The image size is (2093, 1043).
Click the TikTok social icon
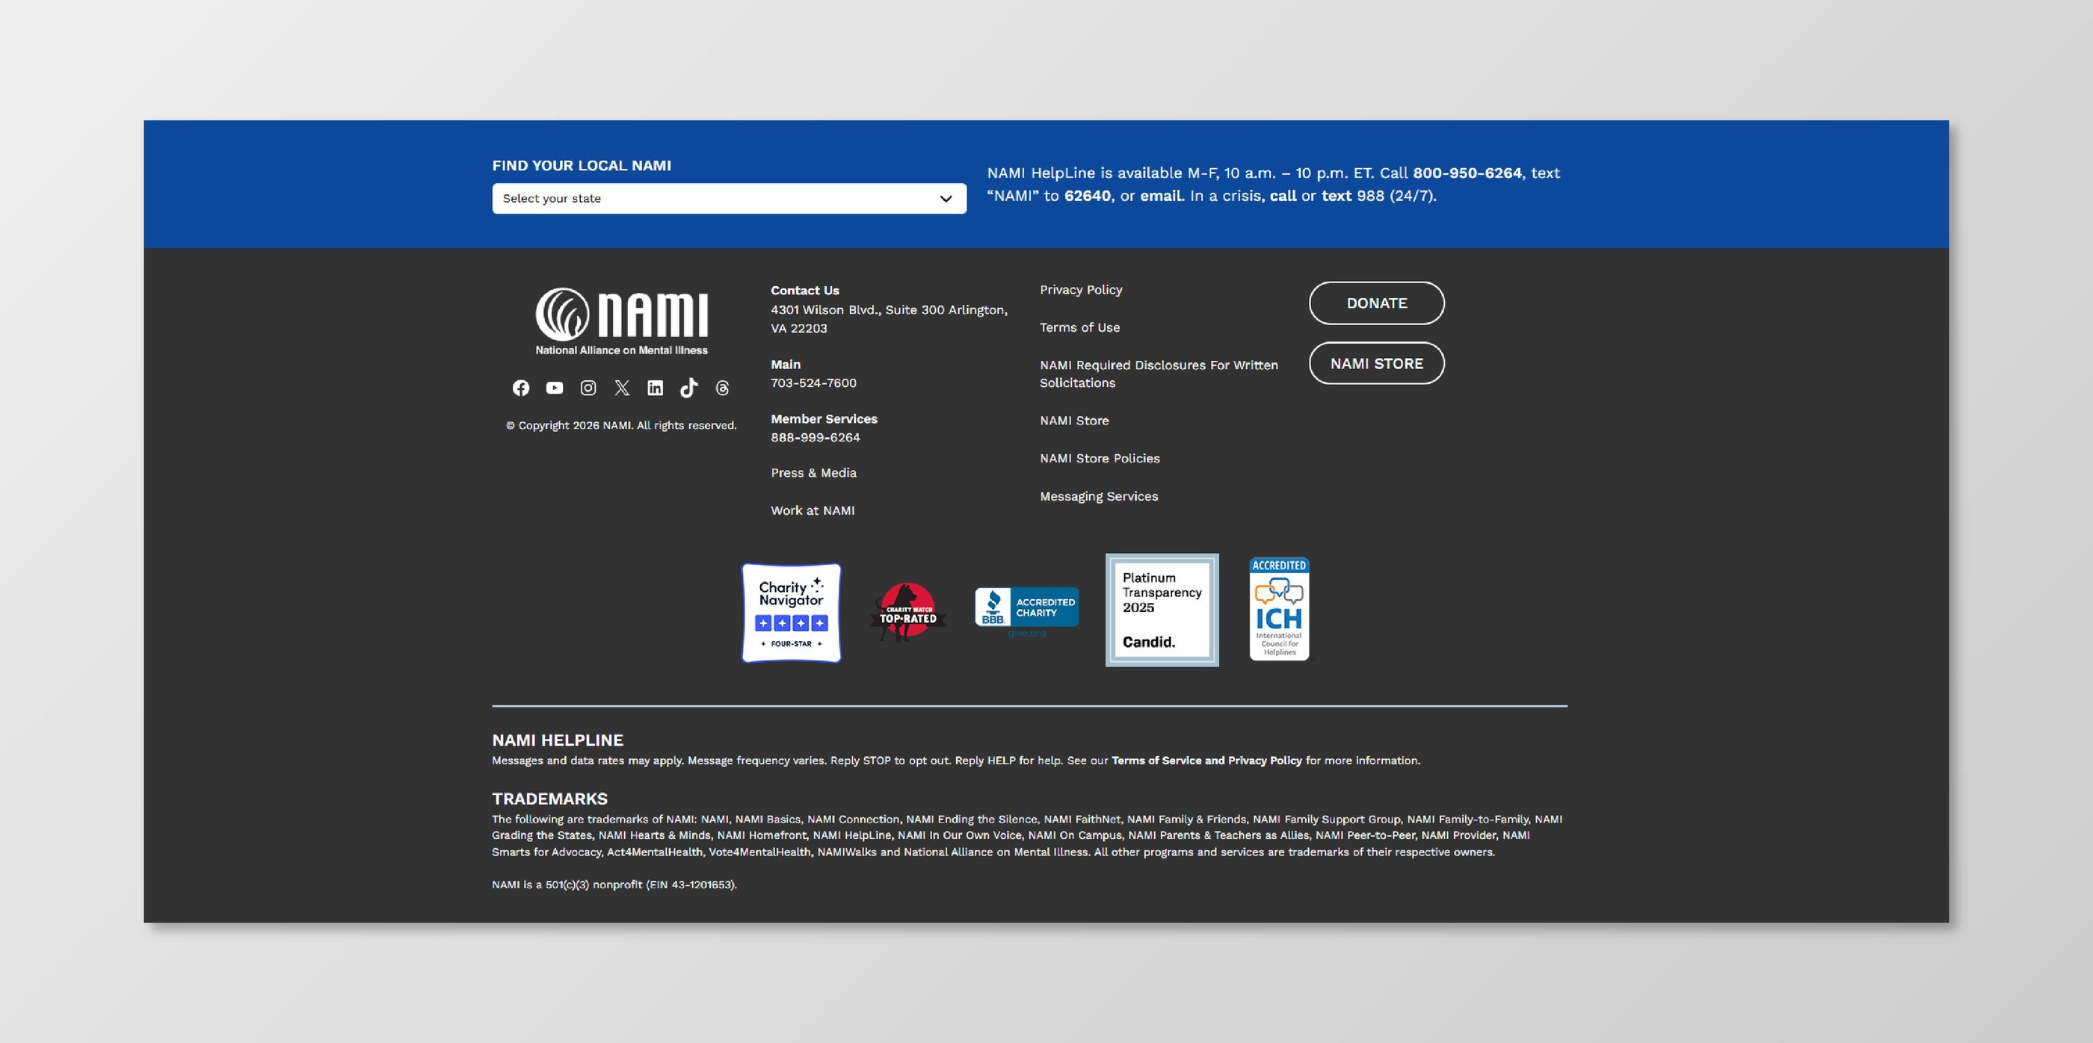(x=688, y=389)
